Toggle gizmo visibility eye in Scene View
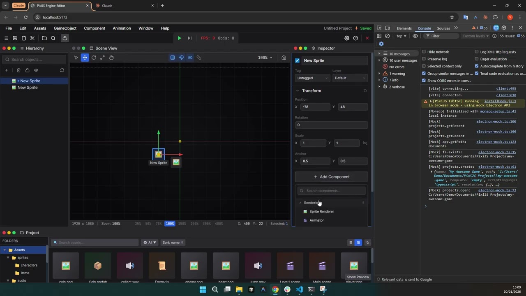This screenshot has width=526, height=296. pos(190,58)
